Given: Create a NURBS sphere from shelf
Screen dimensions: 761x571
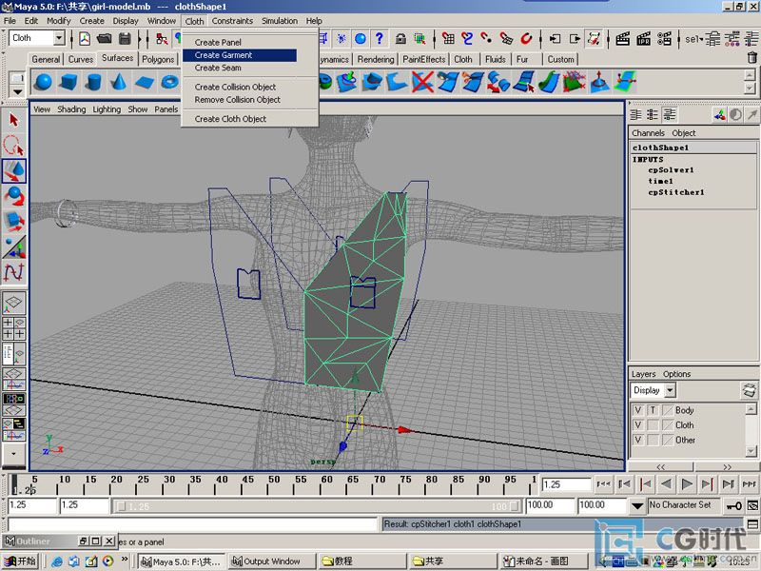Looking at the screenshot, I should point(44,82).
